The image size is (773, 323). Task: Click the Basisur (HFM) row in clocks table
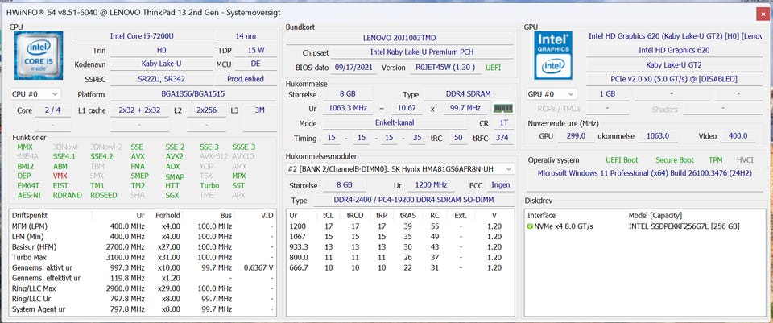[x=143, y=247]
